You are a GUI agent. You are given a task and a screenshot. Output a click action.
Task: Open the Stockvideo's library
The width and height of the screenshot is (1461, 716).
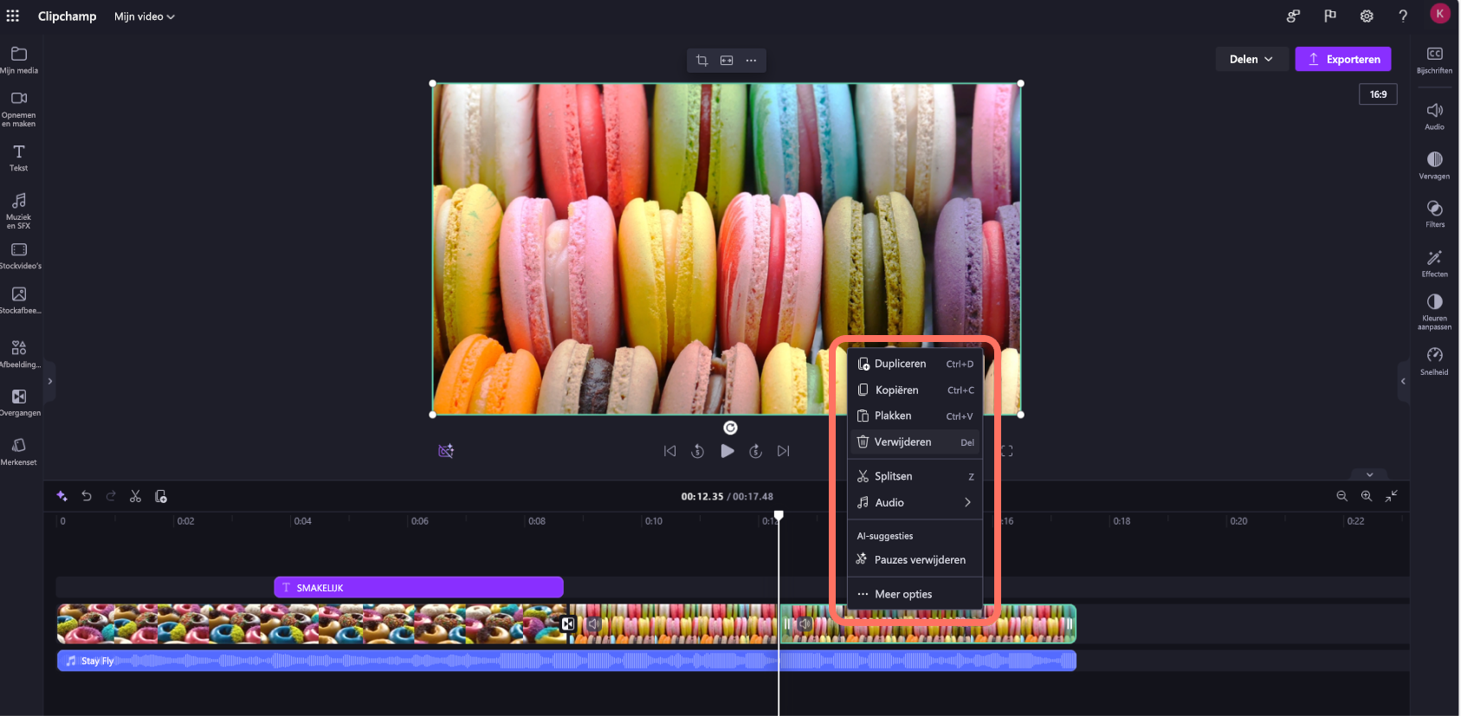19,255
